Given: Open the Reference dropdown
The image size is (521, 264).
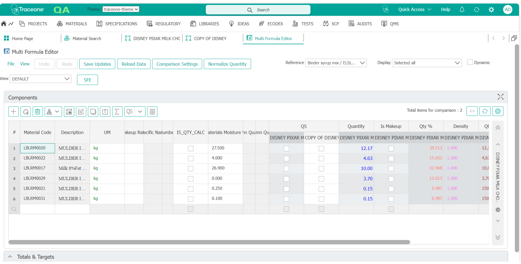Looking at the screenshot, I should point(336,63).
